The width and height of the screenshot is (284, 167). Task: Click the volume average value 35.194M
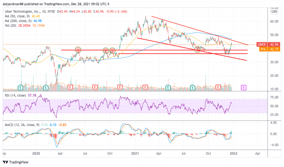coord(39,26)
